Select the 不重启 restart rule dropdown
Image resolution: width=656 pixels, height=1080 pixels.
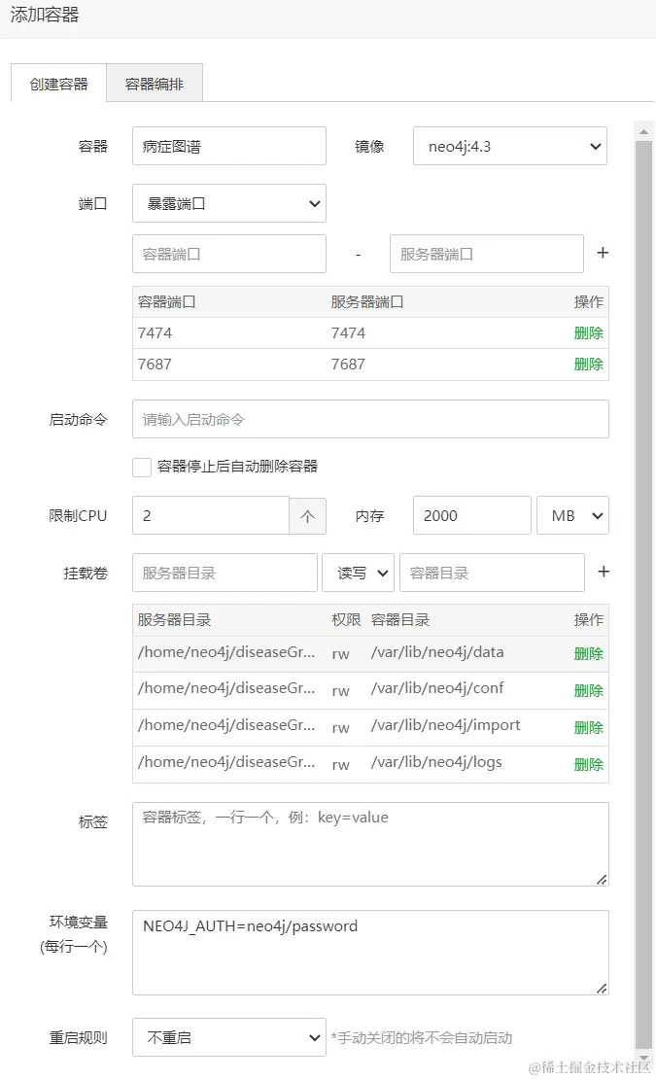pos(229,1037)
